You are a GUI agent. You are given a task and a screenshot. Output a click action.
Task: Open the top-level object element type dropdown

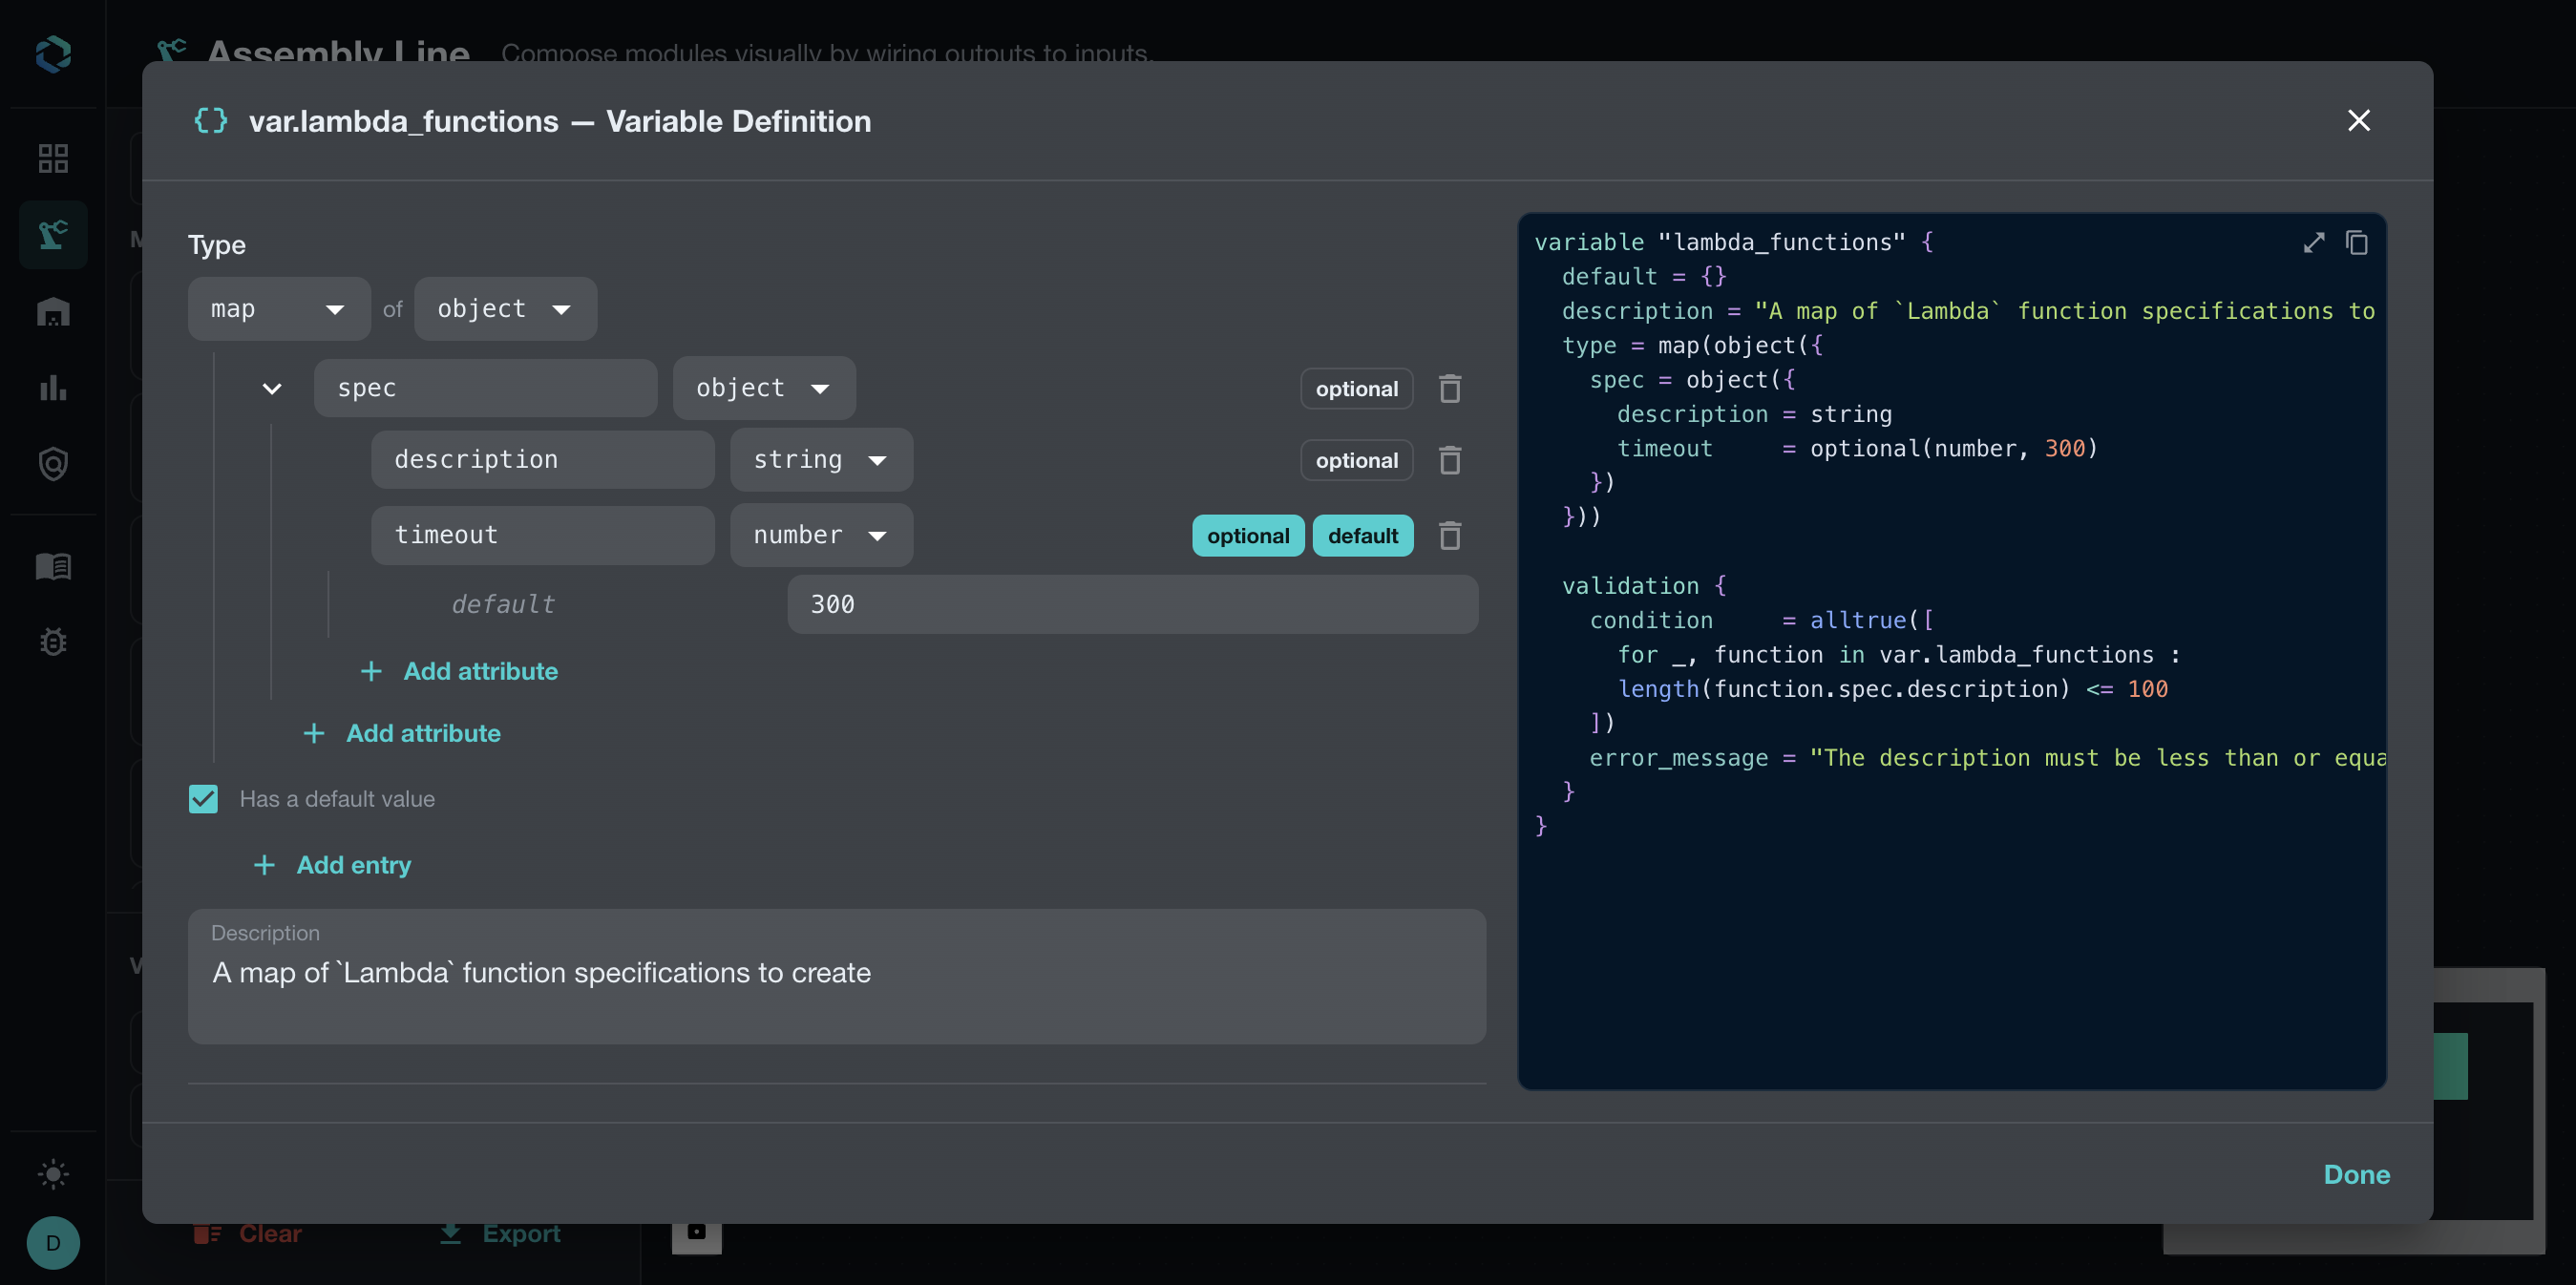pyautogui.click(x=506, y=309)
